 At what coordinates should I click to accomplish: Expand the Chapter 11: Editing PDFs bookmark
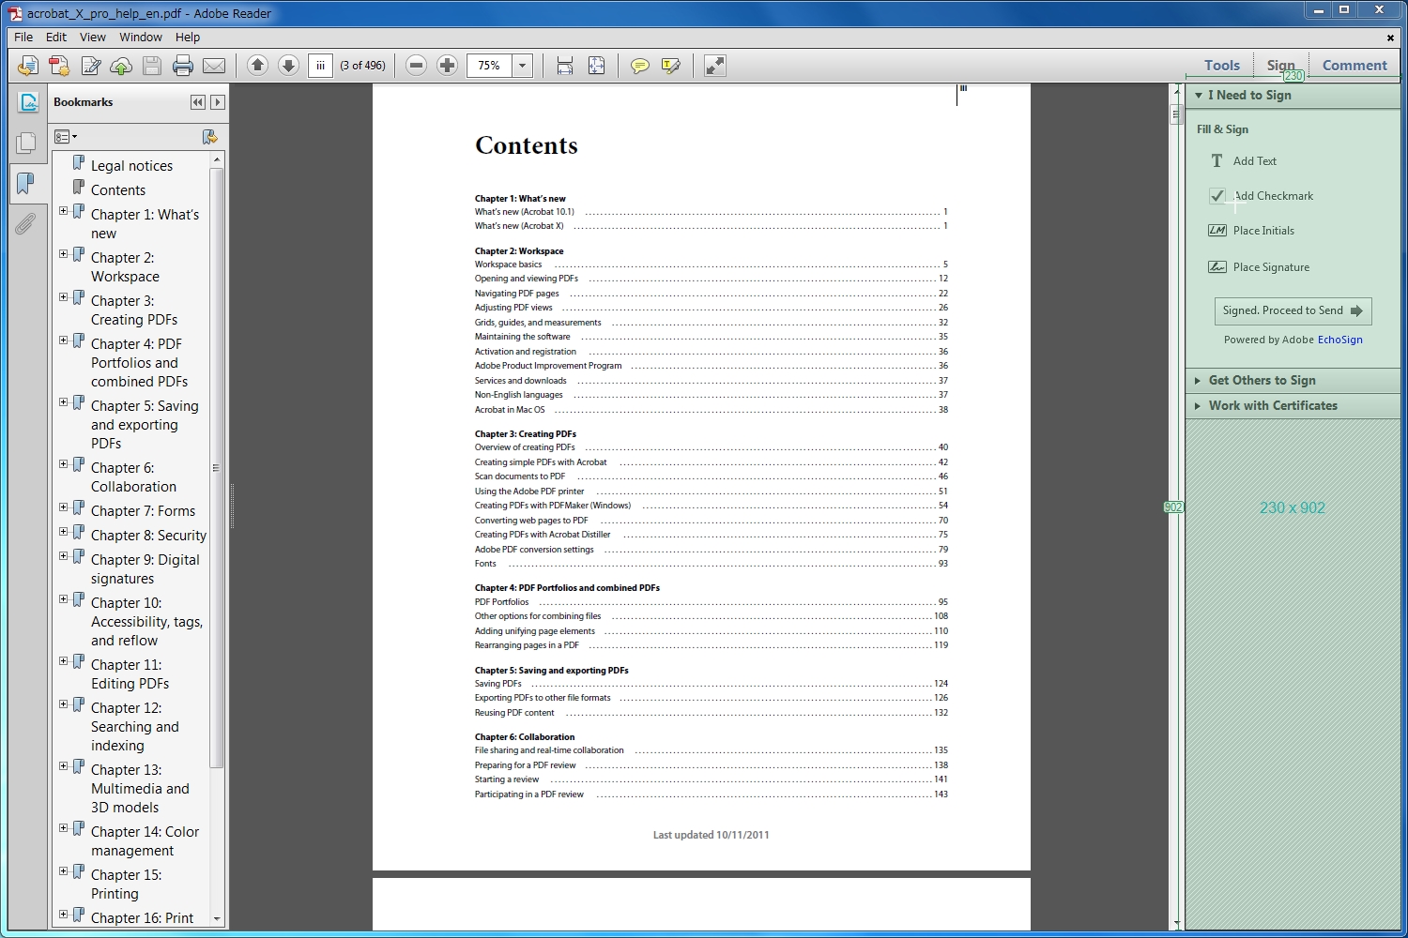pos(64,661)
